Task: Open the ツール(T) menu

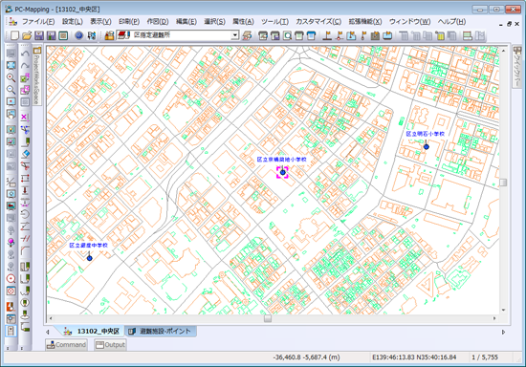Action: point(274,22)
